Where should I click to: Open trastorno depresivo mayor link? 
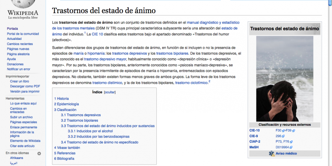(105, 59)
